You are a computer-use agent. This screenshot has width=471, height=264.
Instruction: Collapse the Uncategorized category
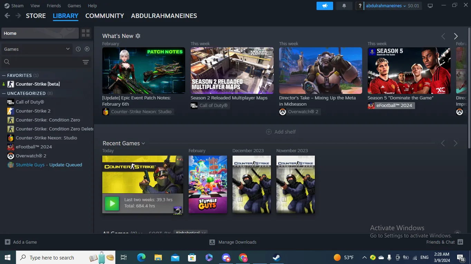(4, 93)
